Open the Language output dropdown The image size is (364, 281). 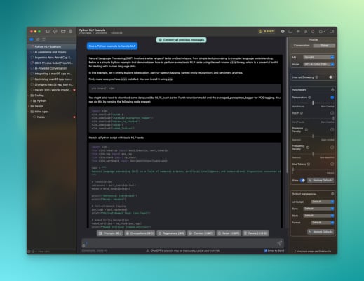323,202
